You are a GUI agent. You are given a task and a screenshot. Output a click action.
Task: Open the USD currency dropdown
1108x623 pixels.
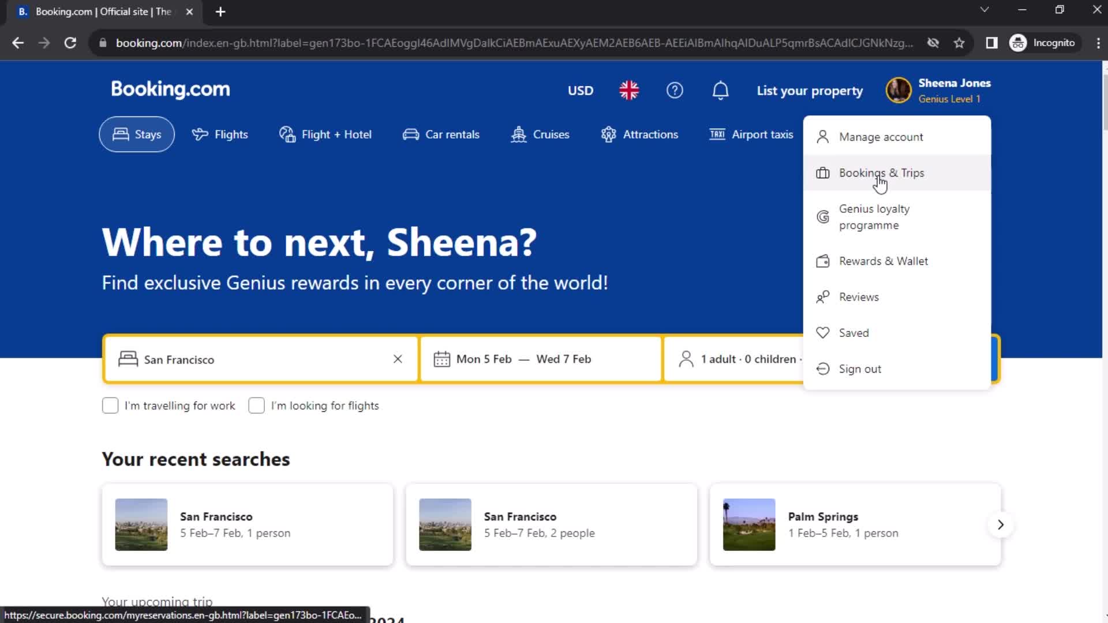tap(580, 90)
